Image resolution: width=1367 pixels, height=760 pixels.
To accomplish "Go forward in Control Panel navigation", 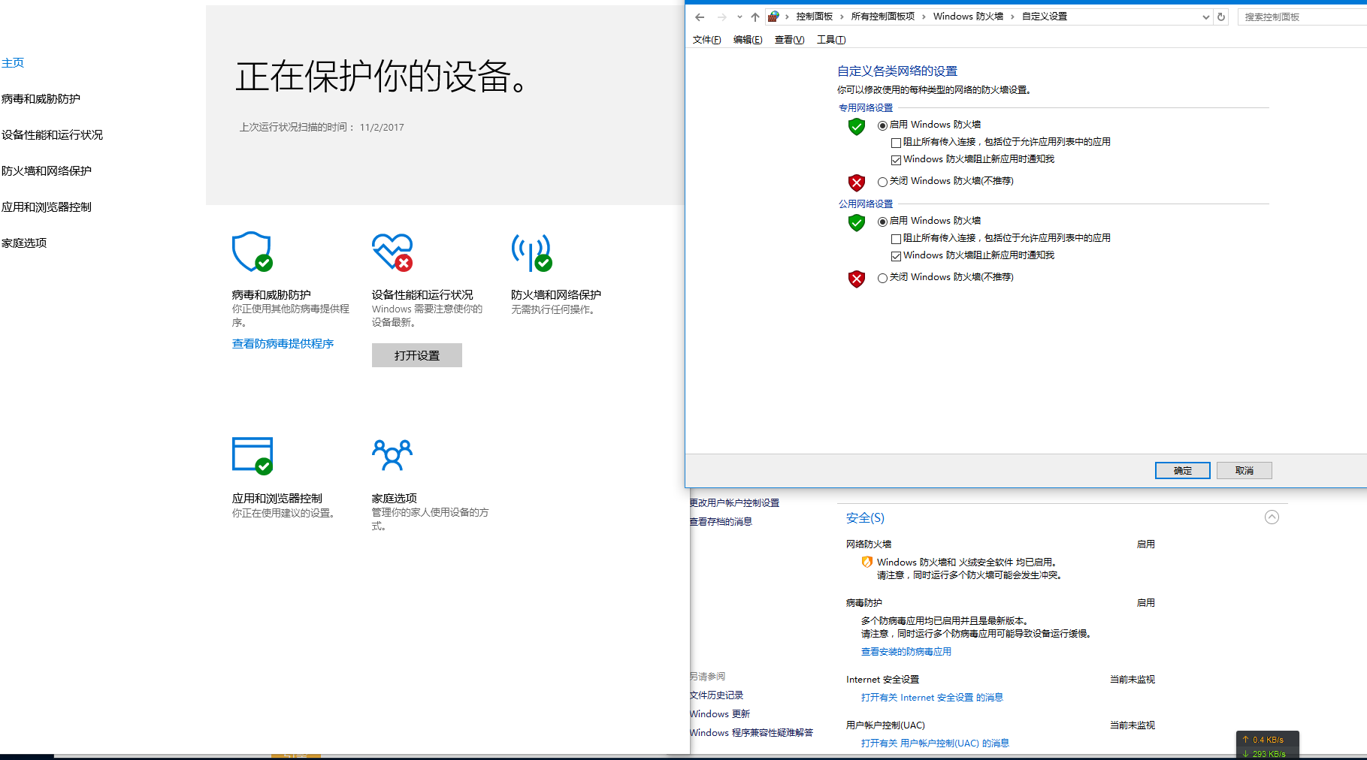I will 721,17.
